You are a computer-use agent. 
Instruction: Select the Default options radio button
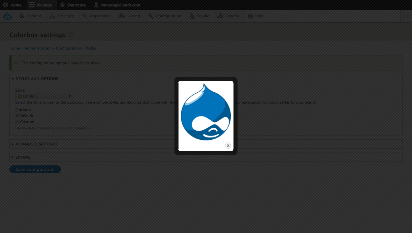click(x=17, y=116)
